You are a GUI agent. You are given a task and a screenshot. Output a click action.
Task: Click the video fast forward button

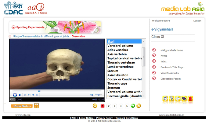pos(33,95)
